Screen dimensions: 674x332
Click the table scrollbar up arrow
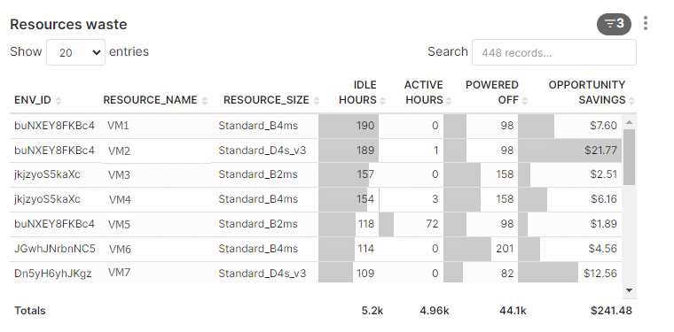tap(630, 123)
